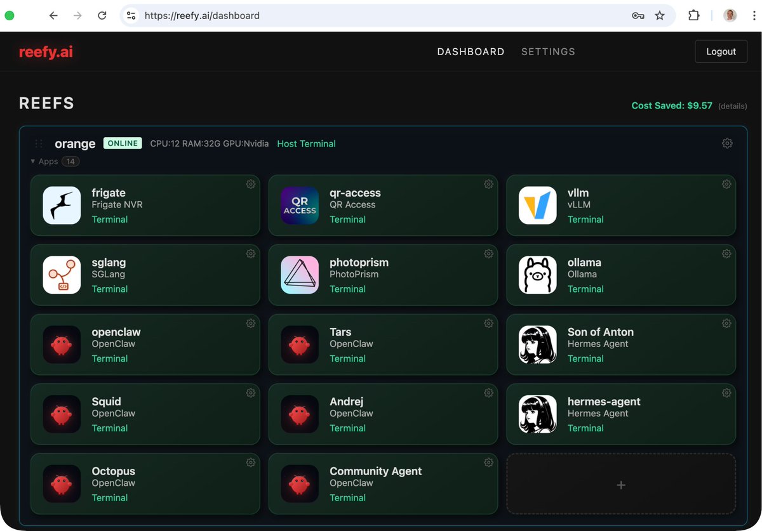762x531 pixels.
Task: Open settings gear for photoprism card
Action: click(488, 254)
